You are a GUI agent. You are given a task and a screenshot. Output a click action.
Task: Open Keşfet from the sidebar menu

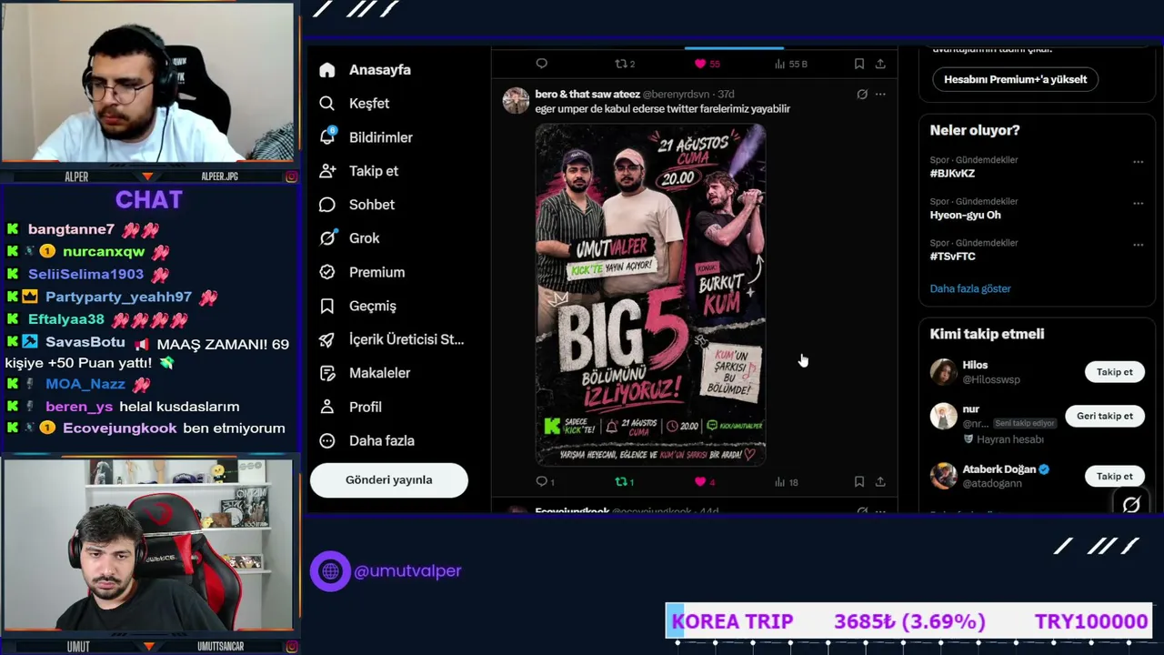(368, 104)
